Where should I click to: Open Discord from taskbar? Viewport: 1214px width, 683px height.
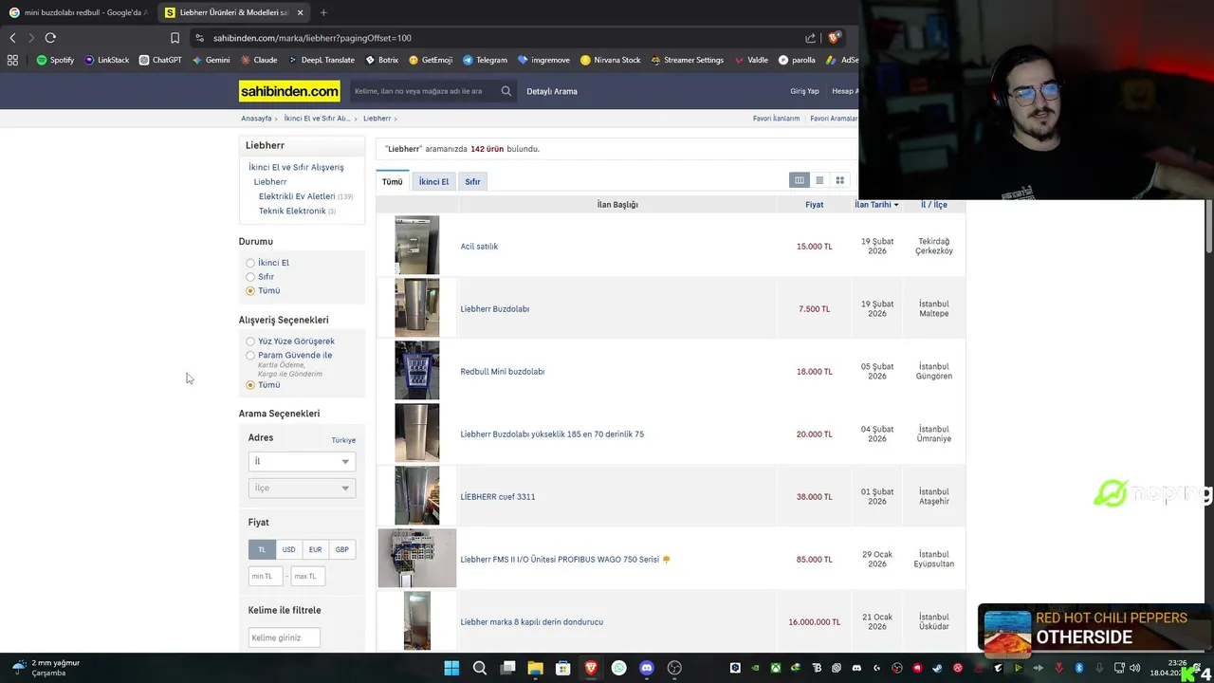(647, 668)
